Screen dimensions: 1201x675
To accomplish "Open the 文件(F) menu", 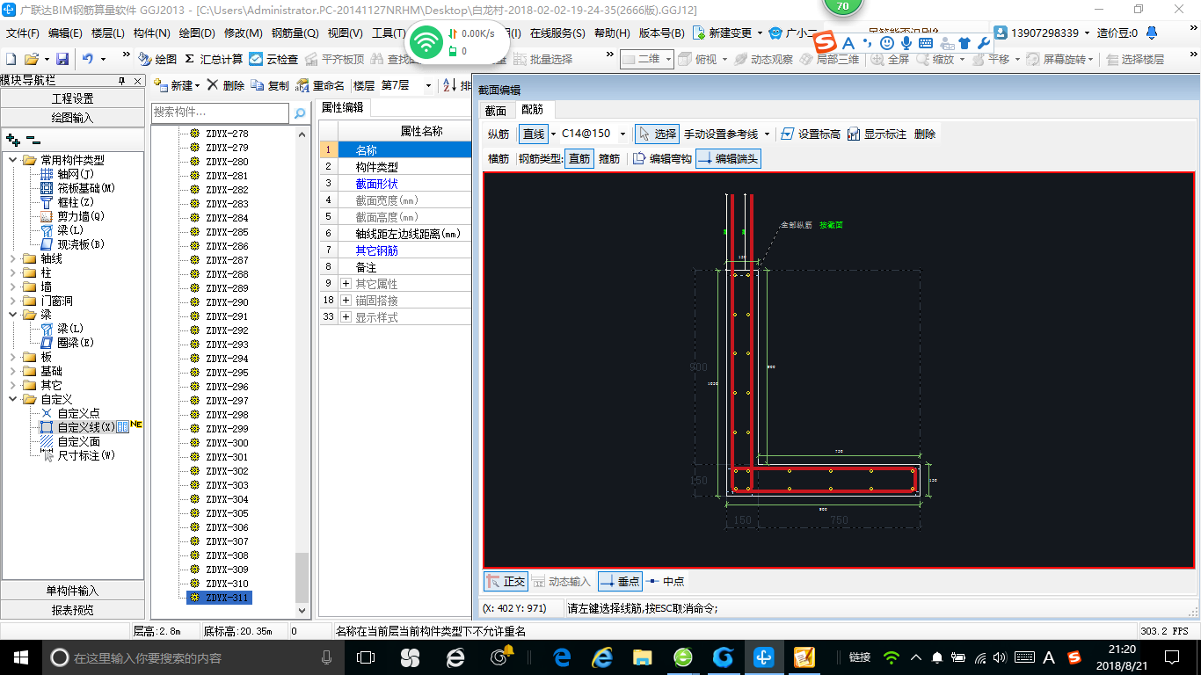I will tap(23, 33).
